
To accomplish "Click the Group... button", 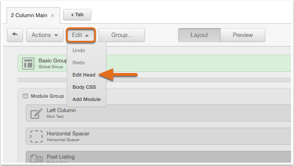I will [x=122, y=35].
